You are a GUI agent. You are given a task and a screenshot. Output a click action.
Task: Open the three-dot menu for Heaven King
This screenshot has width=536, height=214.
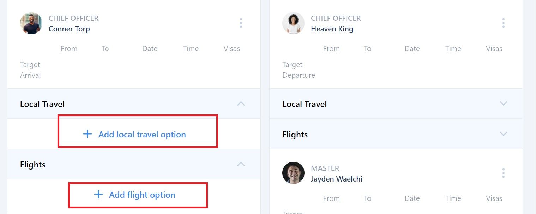[x=503, y=23]
